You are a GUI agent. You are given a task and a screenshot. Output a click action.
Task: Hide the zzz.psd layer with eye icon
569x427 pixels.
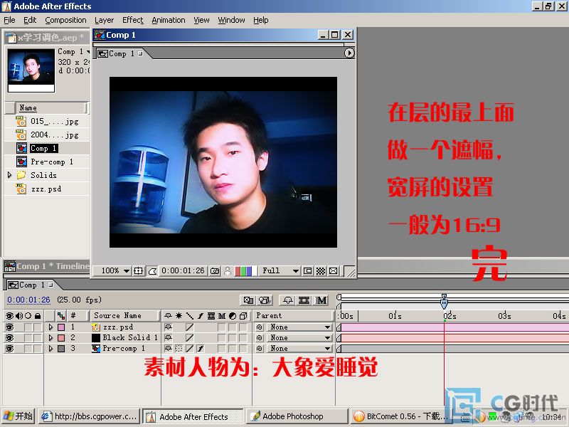[9, 327]
